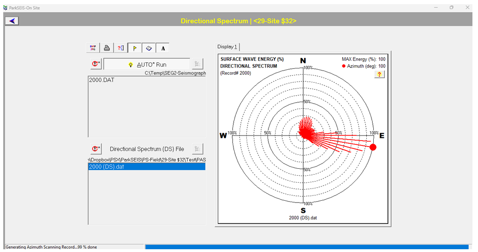The image size is (478, 252).
Task: Click the red import icon beside AUTO* Run
Action: [x=96, y=64]
